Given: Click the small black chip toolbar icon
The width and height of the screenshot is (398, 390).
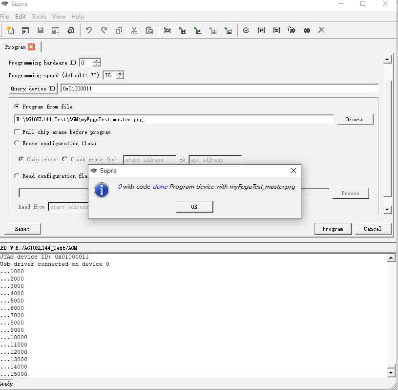Looking at the screenshot, I should [307, 31].
